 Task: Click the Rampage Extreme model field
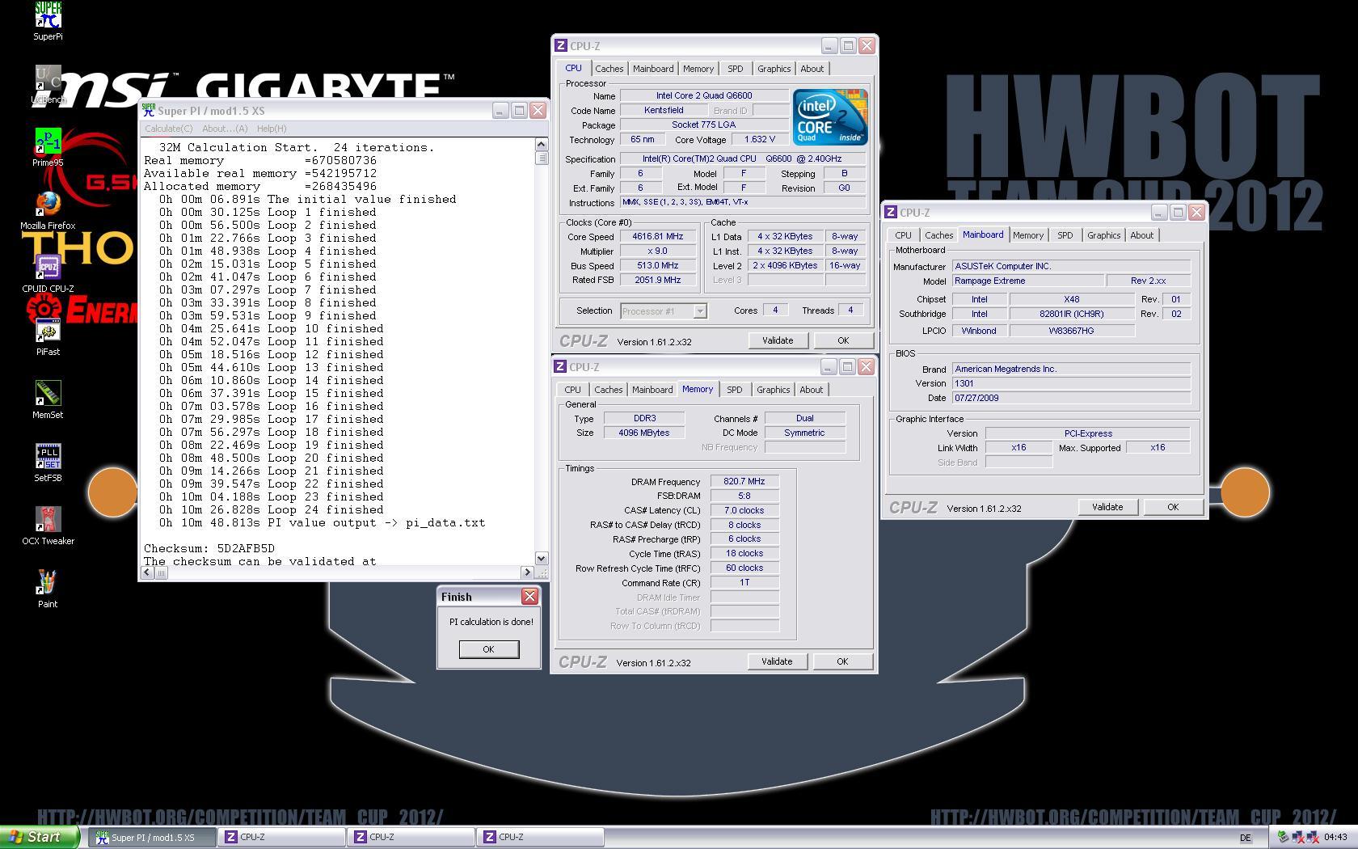pyautogui.click(x=1027, y=281)
